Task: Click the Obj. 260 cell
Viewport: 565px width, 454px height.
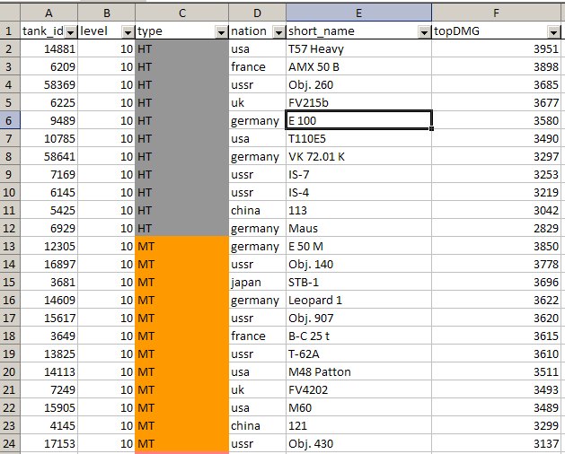Action: [359, 84]
